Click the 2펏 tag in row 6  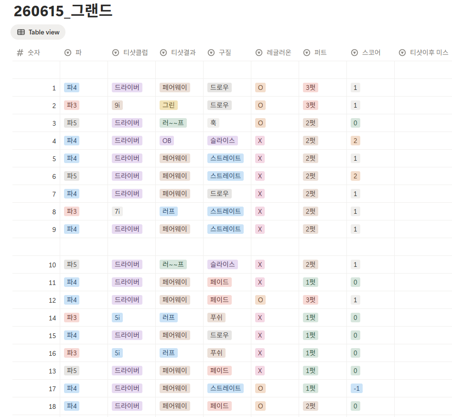click(x=311, y=176)
